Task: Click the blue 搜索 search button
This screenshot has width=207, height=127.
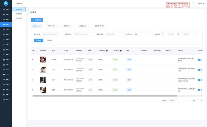Action: [x=39, y=40]
